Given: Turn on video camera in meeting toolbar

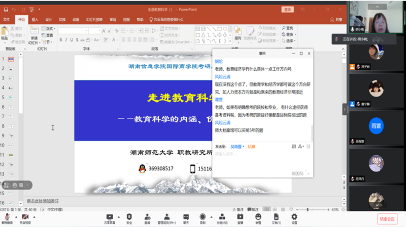Looking at the screenshot, I should (25, 219).
